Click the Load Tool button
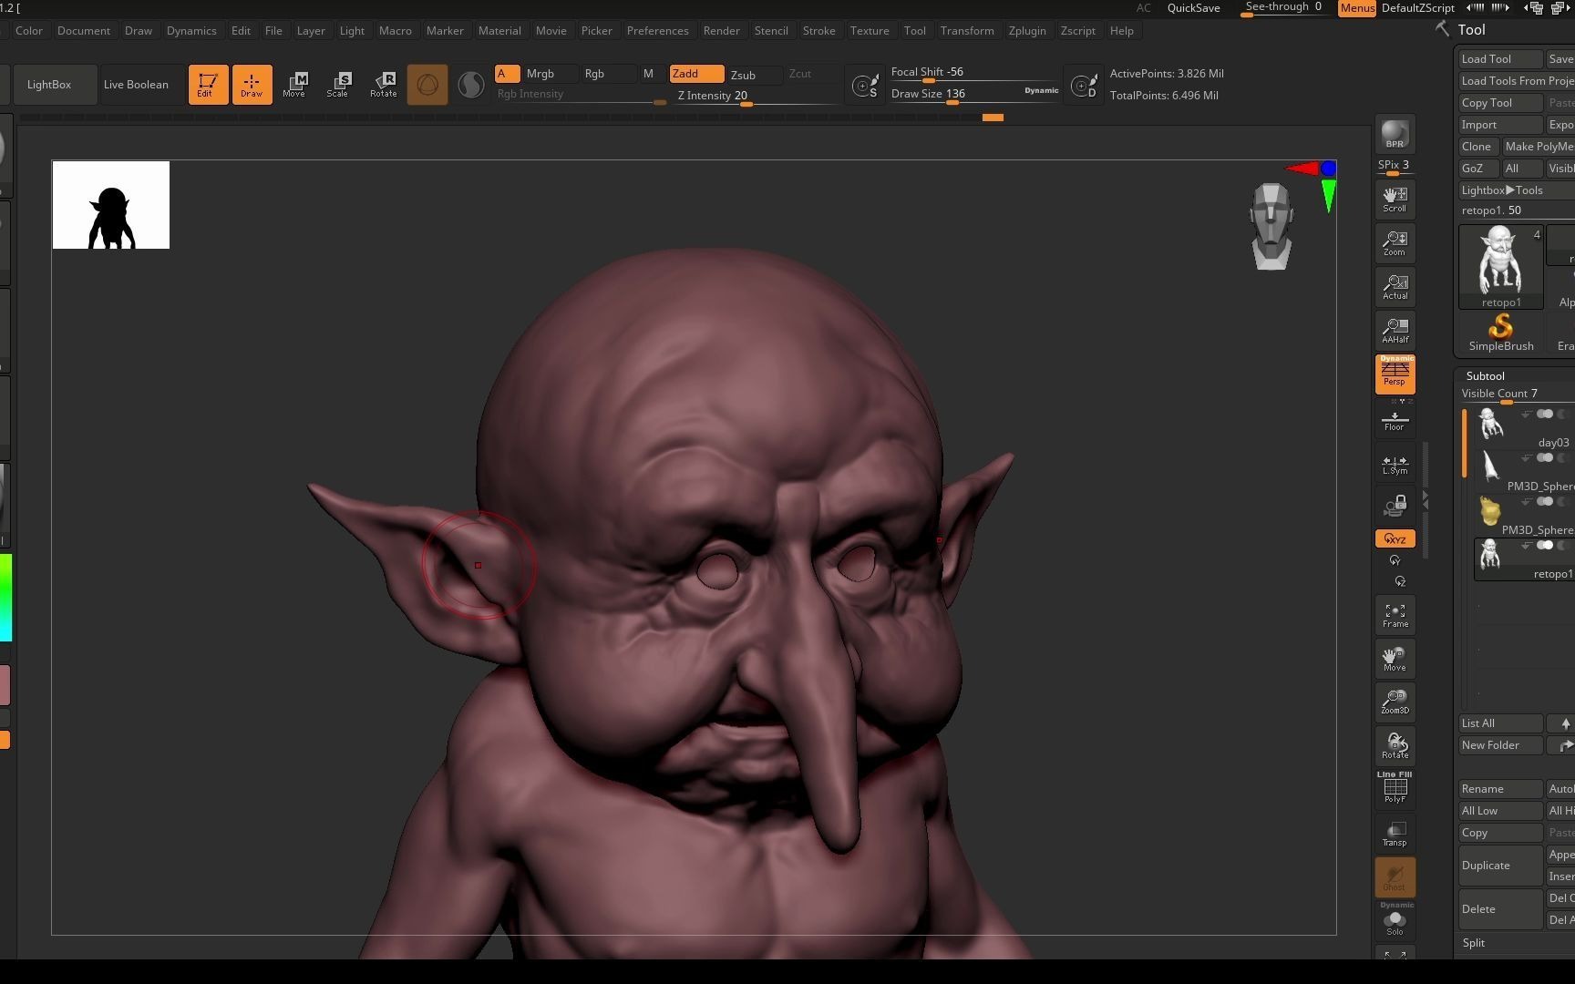The width and height of the screenshot is (1575, 984). [1500, 59]
